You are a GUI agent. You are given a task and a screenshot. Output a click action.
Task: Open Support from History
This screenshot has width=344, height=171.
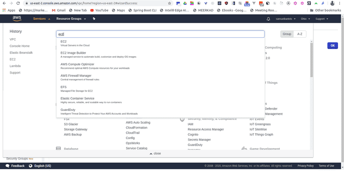pos(15,73)
